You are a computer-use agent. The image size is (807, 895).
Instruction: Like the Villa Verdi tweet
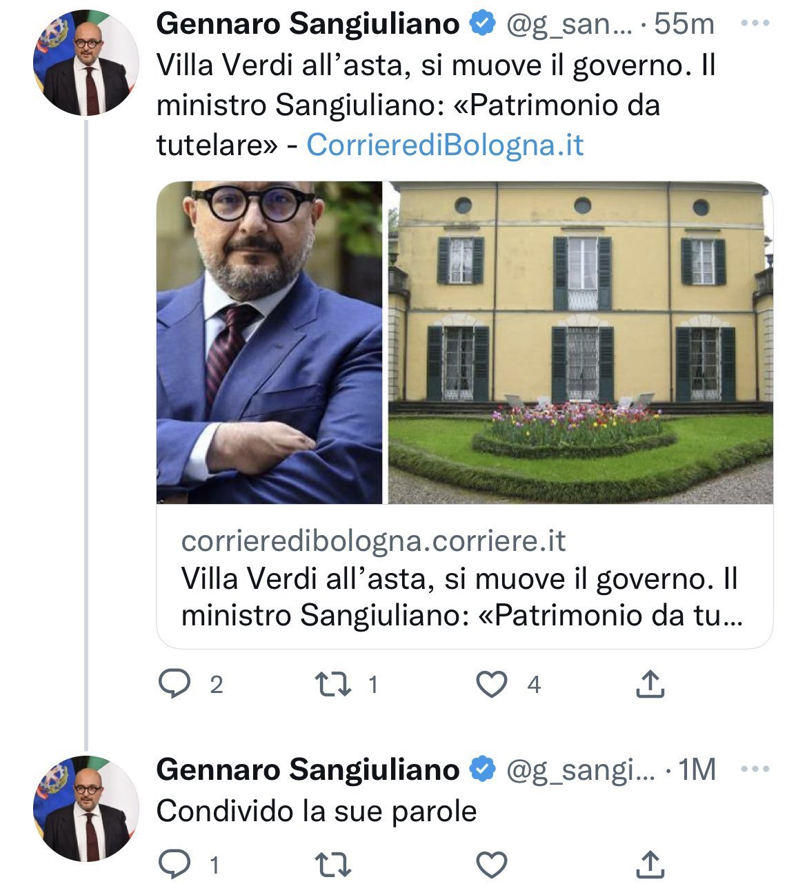[x=492, y=685]
